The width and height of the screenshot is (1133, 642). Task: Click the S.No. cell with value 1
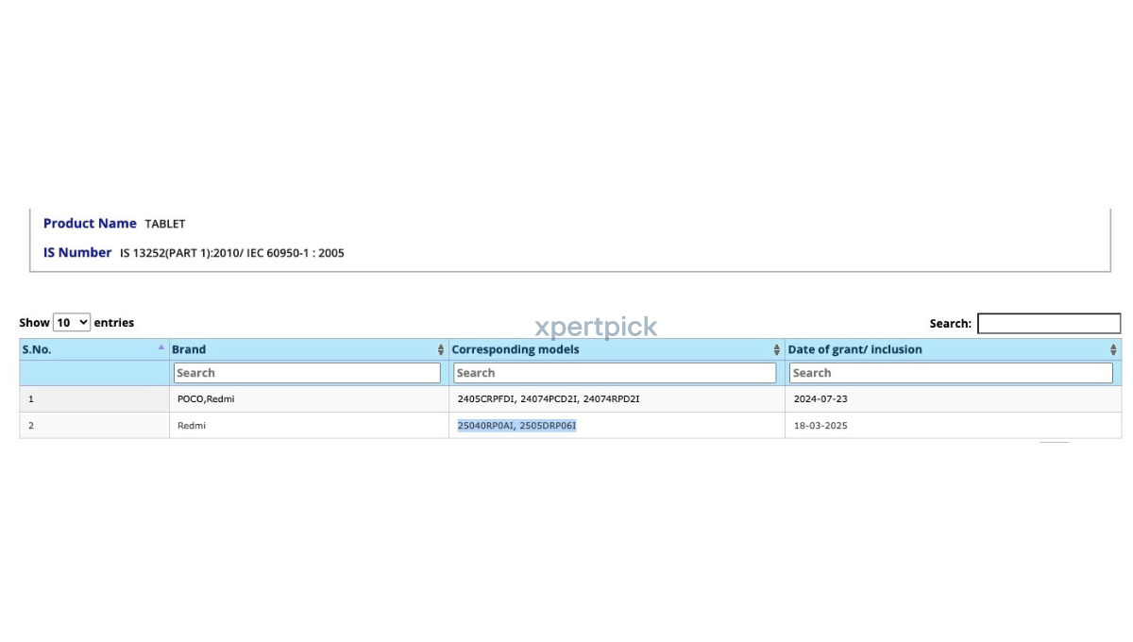[x=94, y=399]
